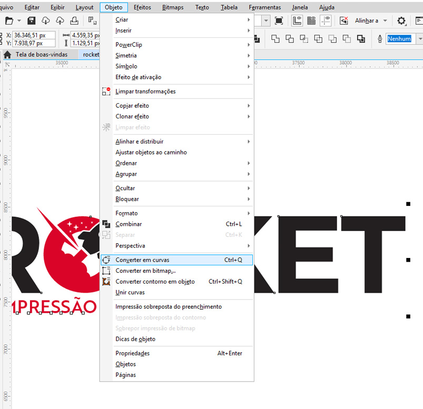Open full-screen preview icon
This screenshot has height=409, width=423.
pyautogui.click(x=279, y=21)
